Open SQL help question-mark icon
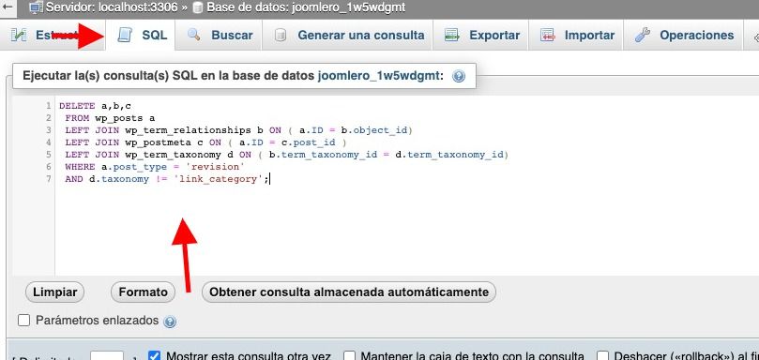This screenshot has width=759, height=360. (x=459, y=76)
